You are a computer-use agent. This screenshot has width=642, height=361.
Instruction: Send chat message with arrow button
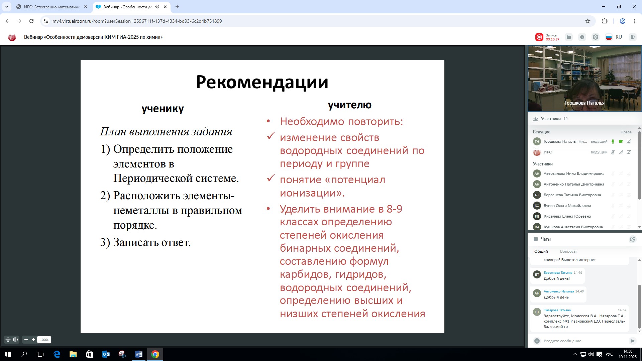pyautogui.click(x=632, y=341)
